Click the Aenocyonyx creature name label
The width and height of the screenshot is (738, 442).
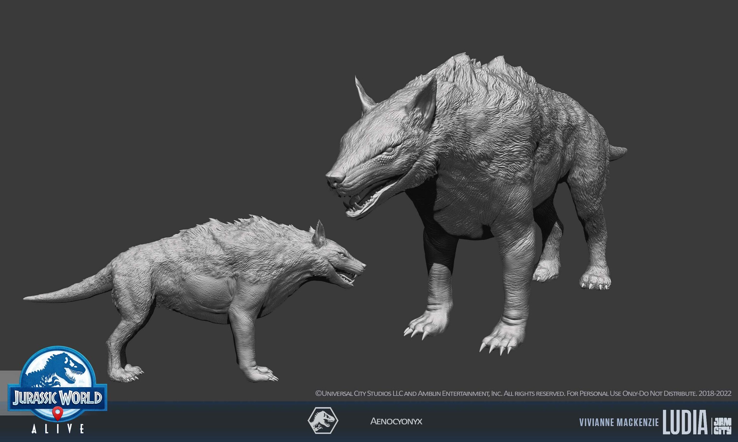click(396, 421)
